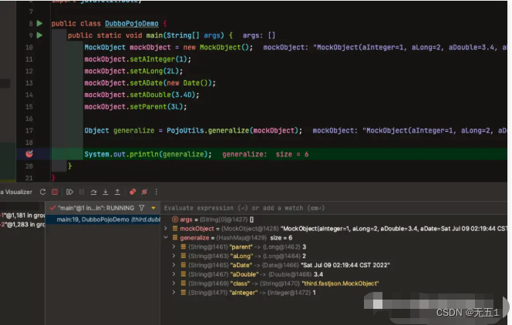The image size is (512, 325).
Task: Click the setAInteger(1) call
Action: click(x=160, y=59)
